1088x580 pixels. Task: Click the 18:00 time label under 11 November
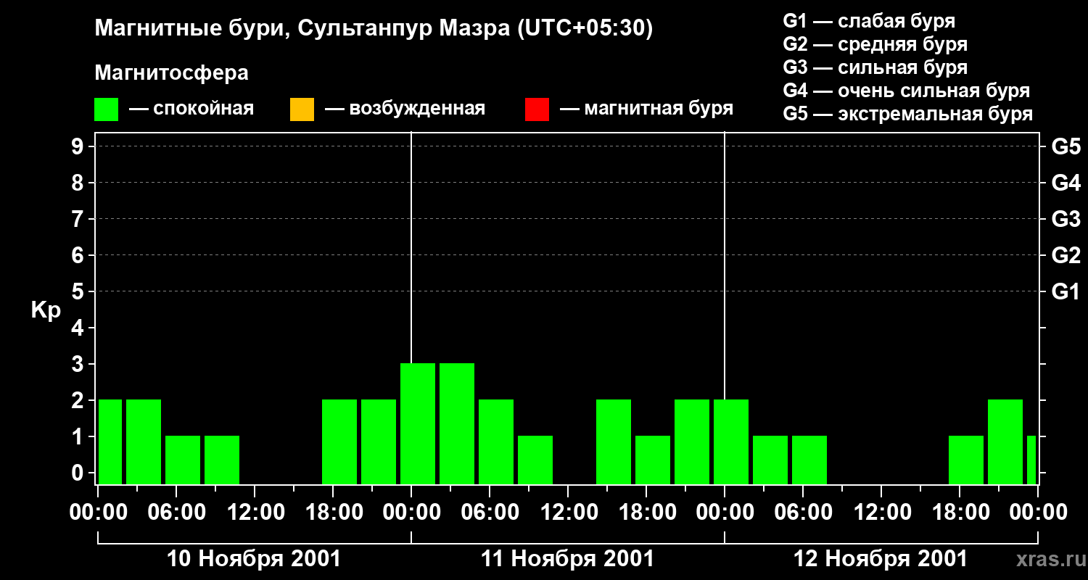[x=646, y=512]
